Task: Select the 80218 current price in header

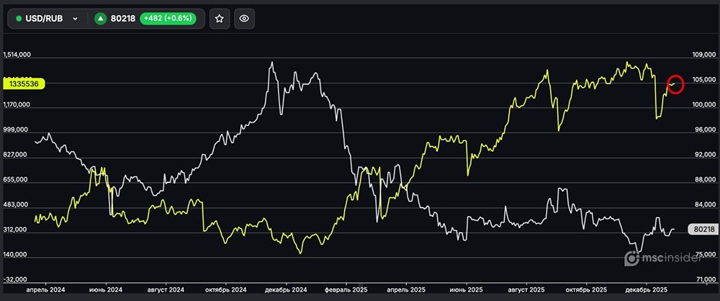Action: pyautogui.click(x=124, y=19)
